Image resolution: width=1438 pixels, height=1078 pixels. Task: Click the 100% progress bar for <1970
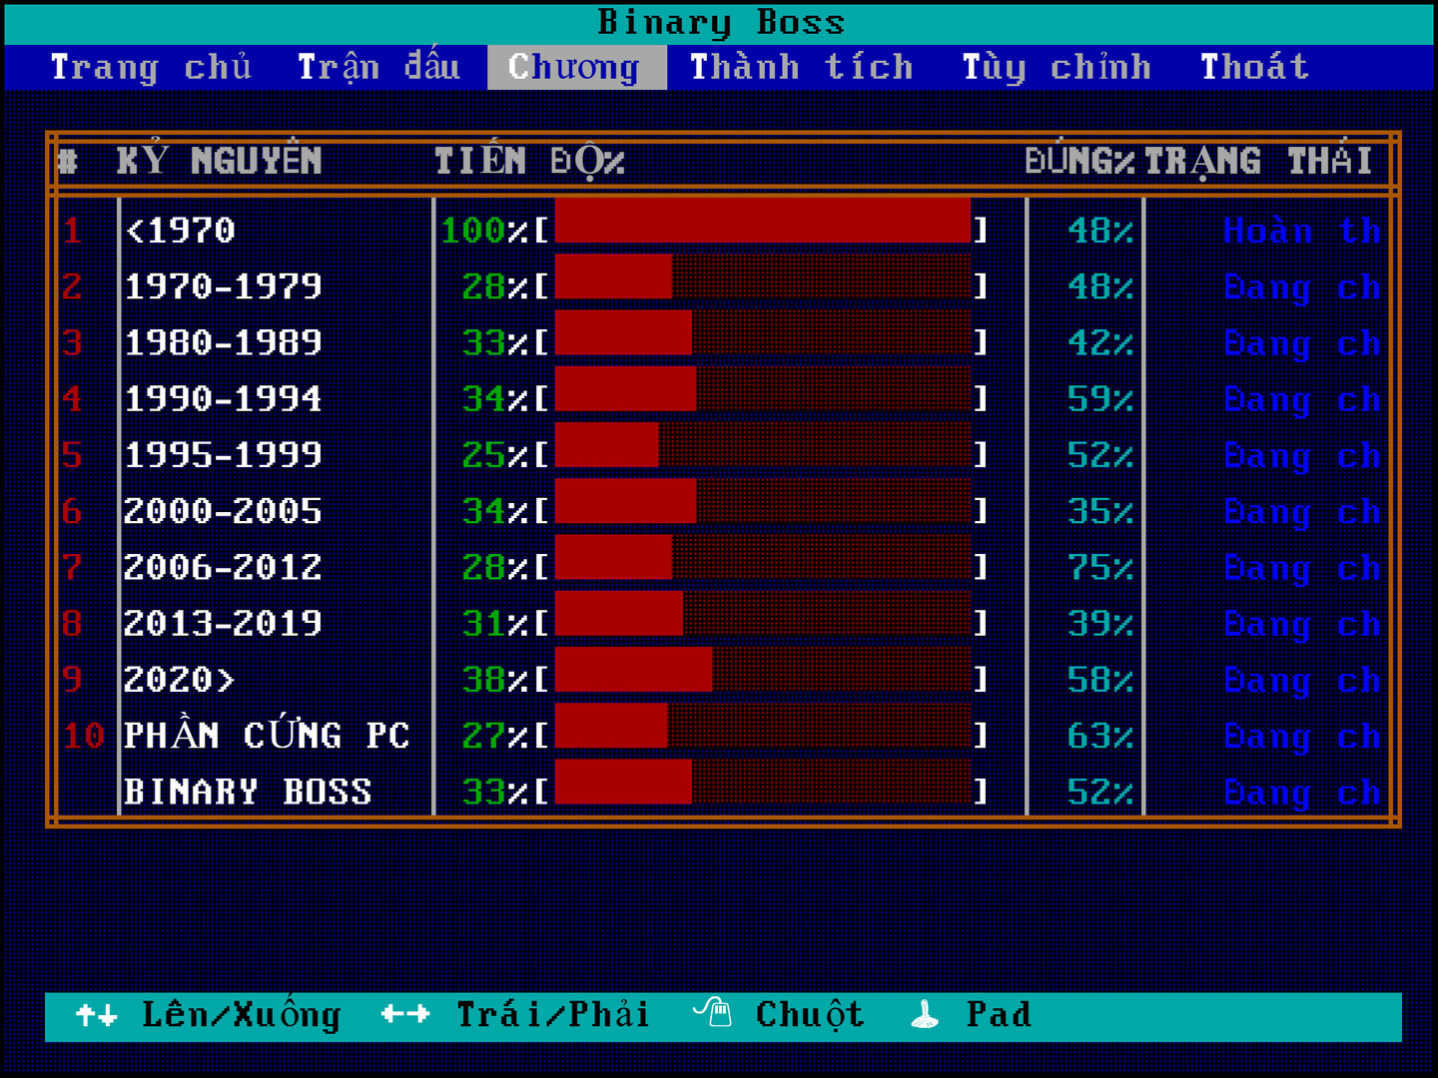click(x=762, y=221)
